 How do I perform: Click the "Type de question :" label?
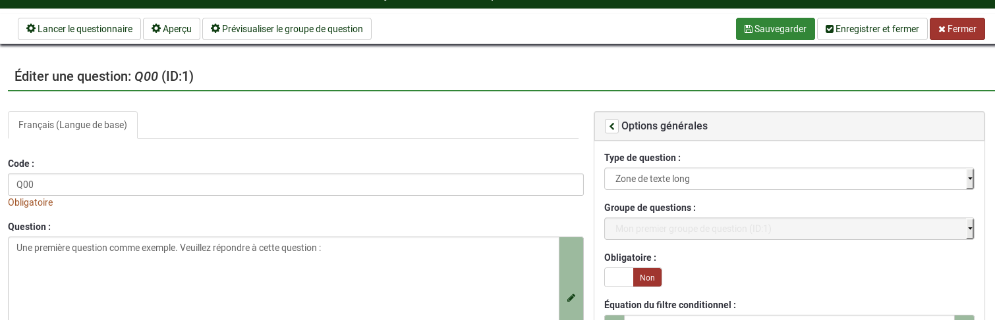coord(642,158)
